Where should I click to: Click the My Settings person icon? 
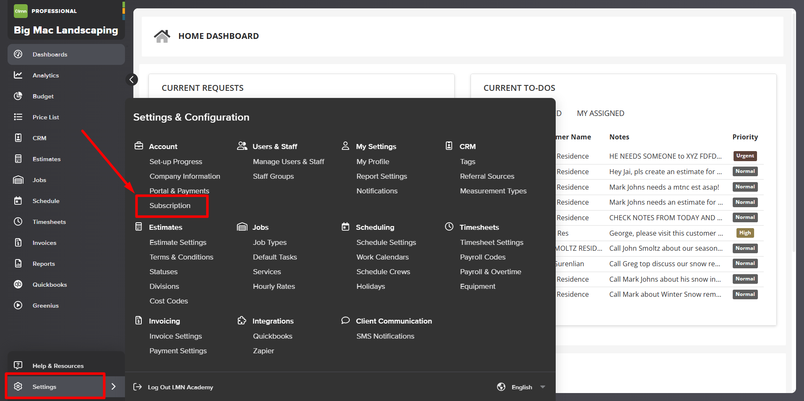(x=345, y=146)
